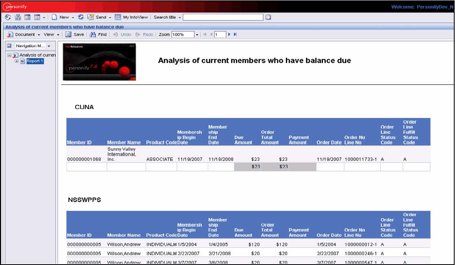Click the table grid view icon
Viewport: 455px width, 265px height.
click(x=37, y=17)
